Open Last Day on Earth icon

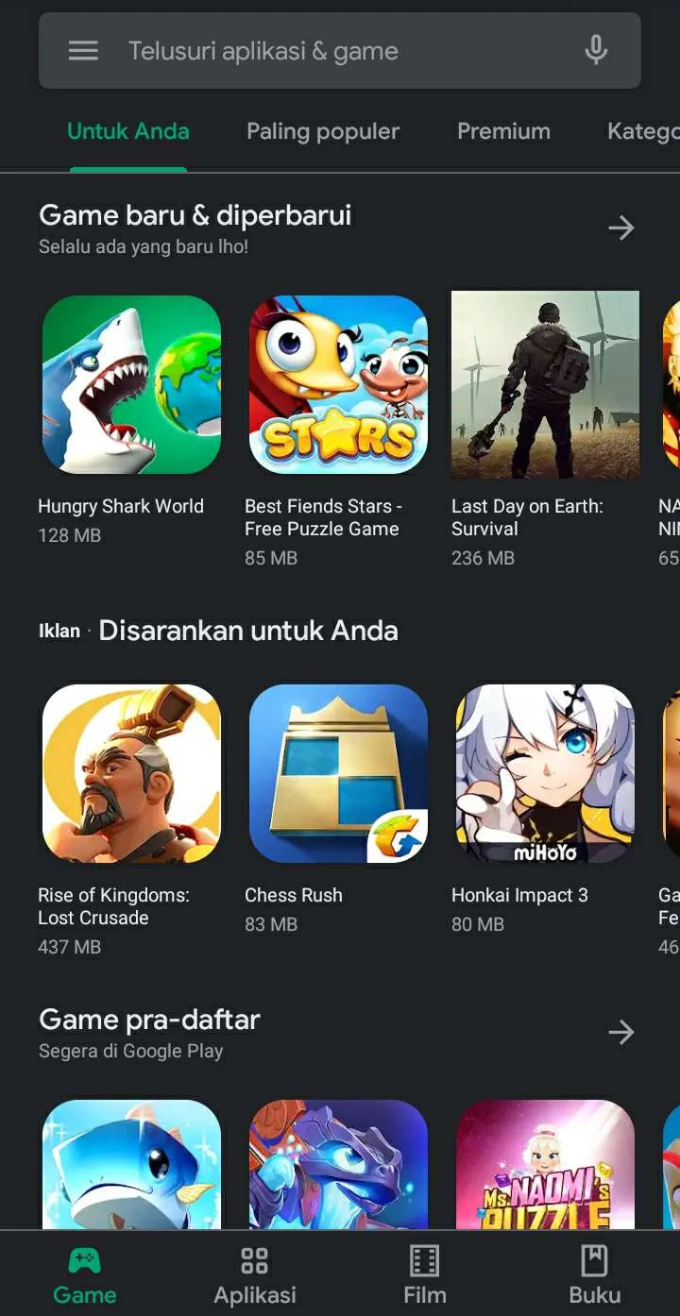pos(545,384)
